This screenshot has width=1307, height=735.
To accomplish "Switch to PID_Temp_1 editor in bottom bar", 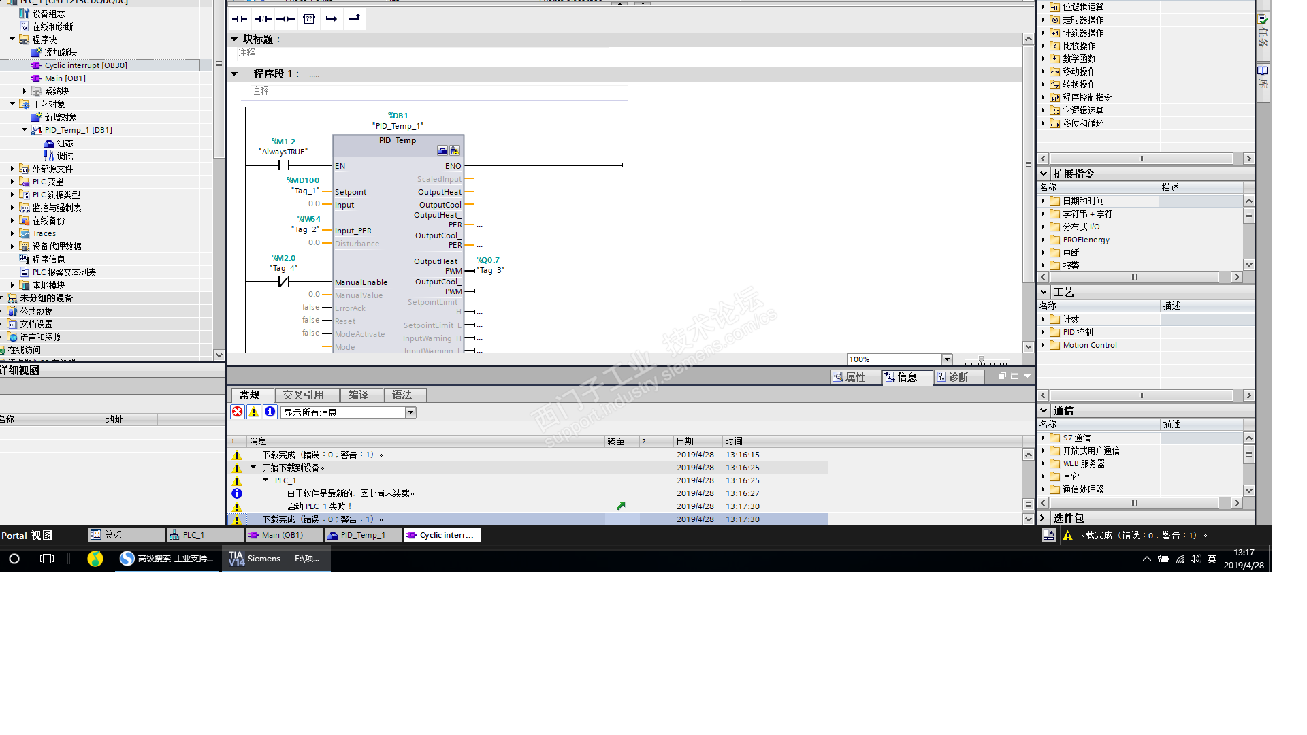I will click(362, 535).
